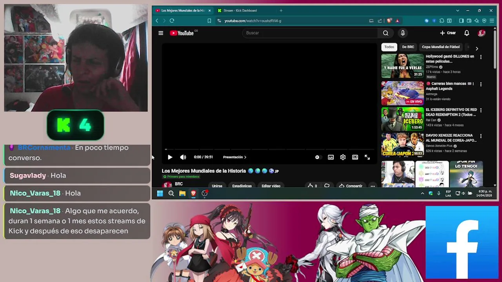This screenshot has width=502, height=282.
Task: Select the Los Mejores Mundiales browser tab
Action: coord(183,11)
